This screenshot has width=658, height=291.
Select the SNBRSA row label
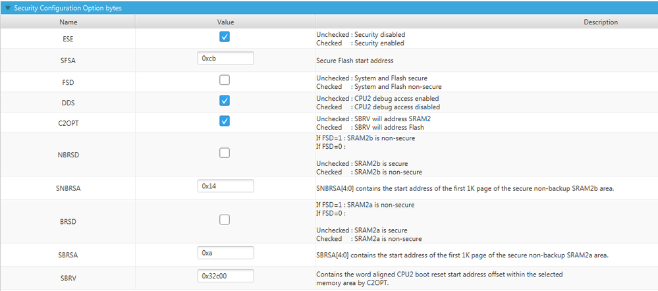click(x=68, y=188)
